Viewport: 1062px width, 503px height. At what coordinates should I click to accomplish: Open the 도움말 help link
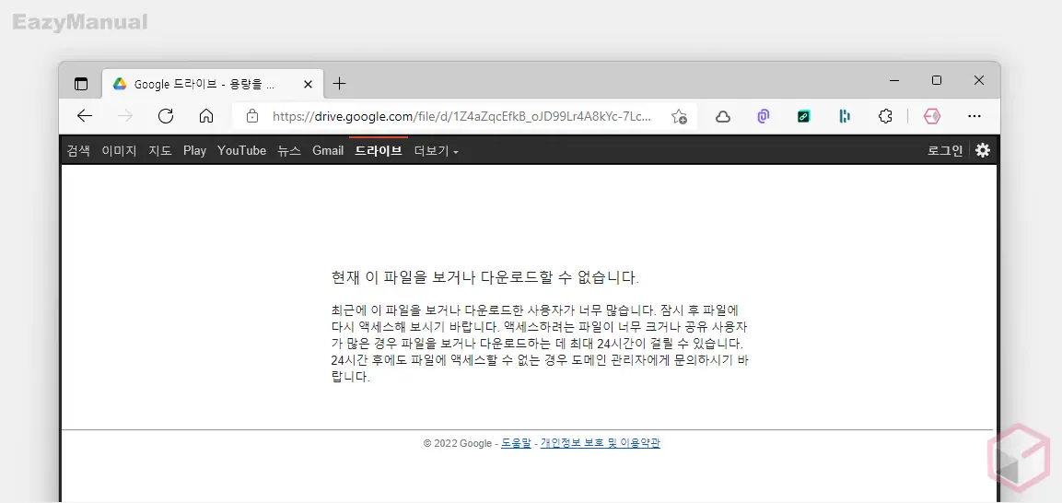point(516,443)
